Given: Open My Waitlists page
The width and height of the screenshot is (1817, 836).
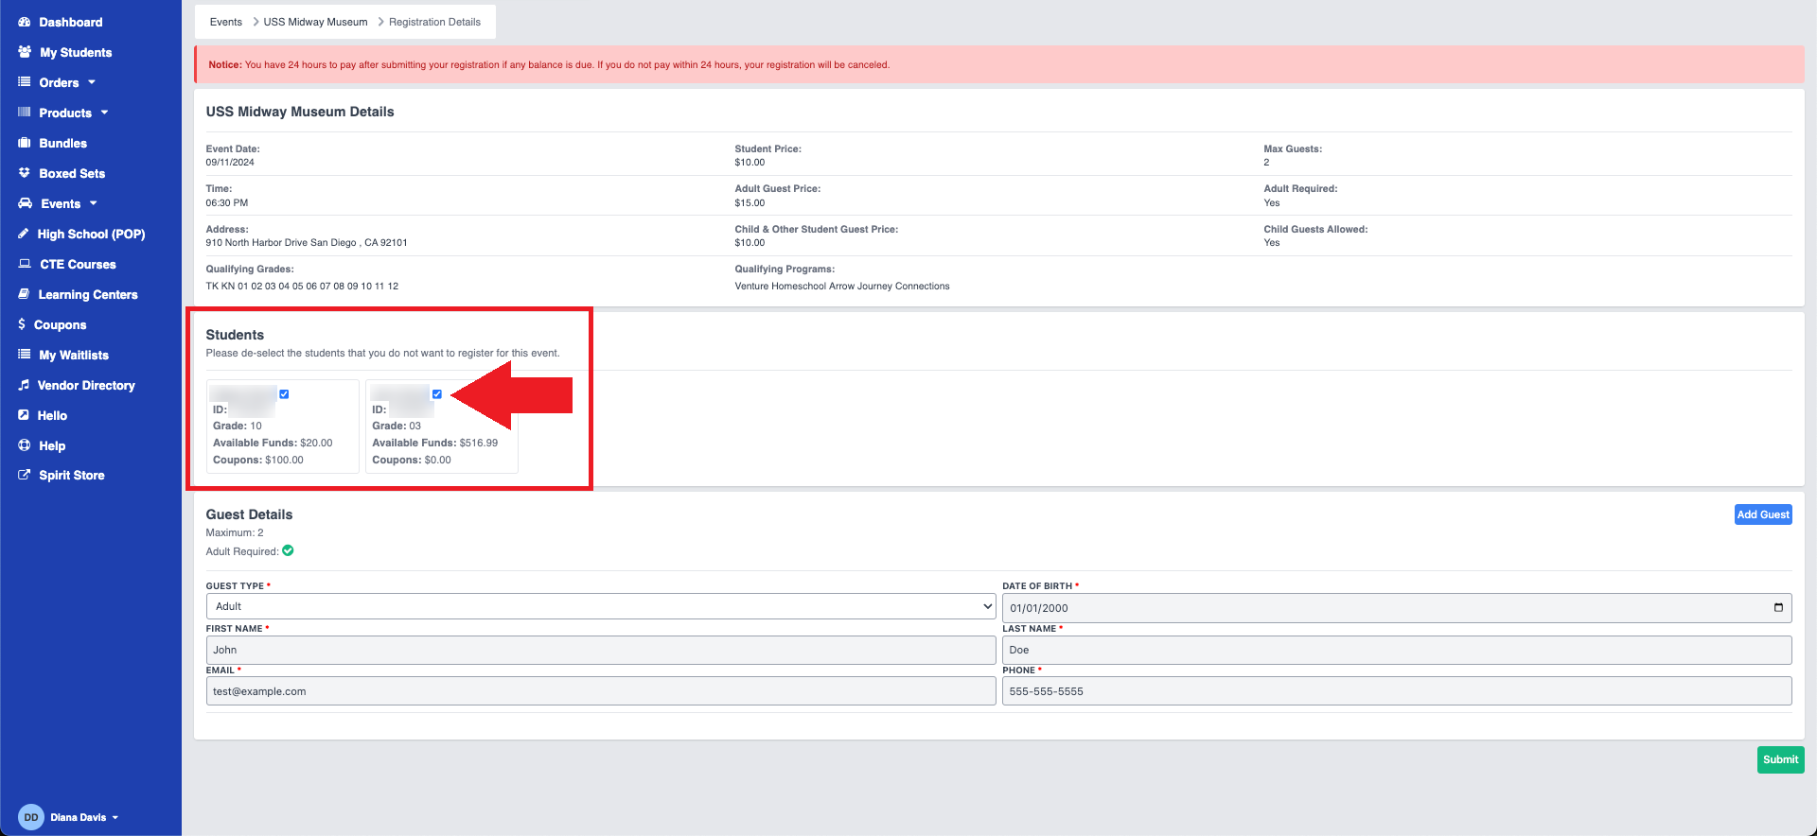Looking at the screenshot, I should pyautogui.click(x=74, y=355).
